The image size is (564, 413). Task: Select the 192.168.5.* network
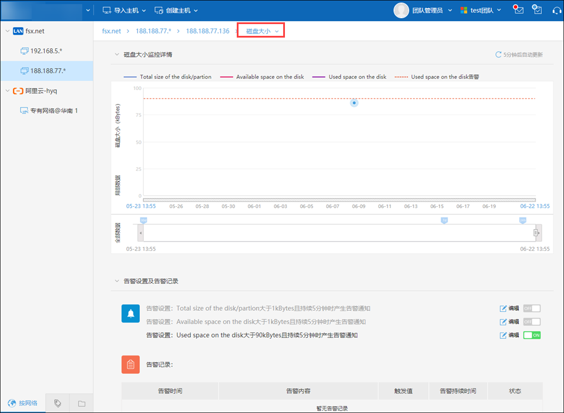[x=46, y=51]
